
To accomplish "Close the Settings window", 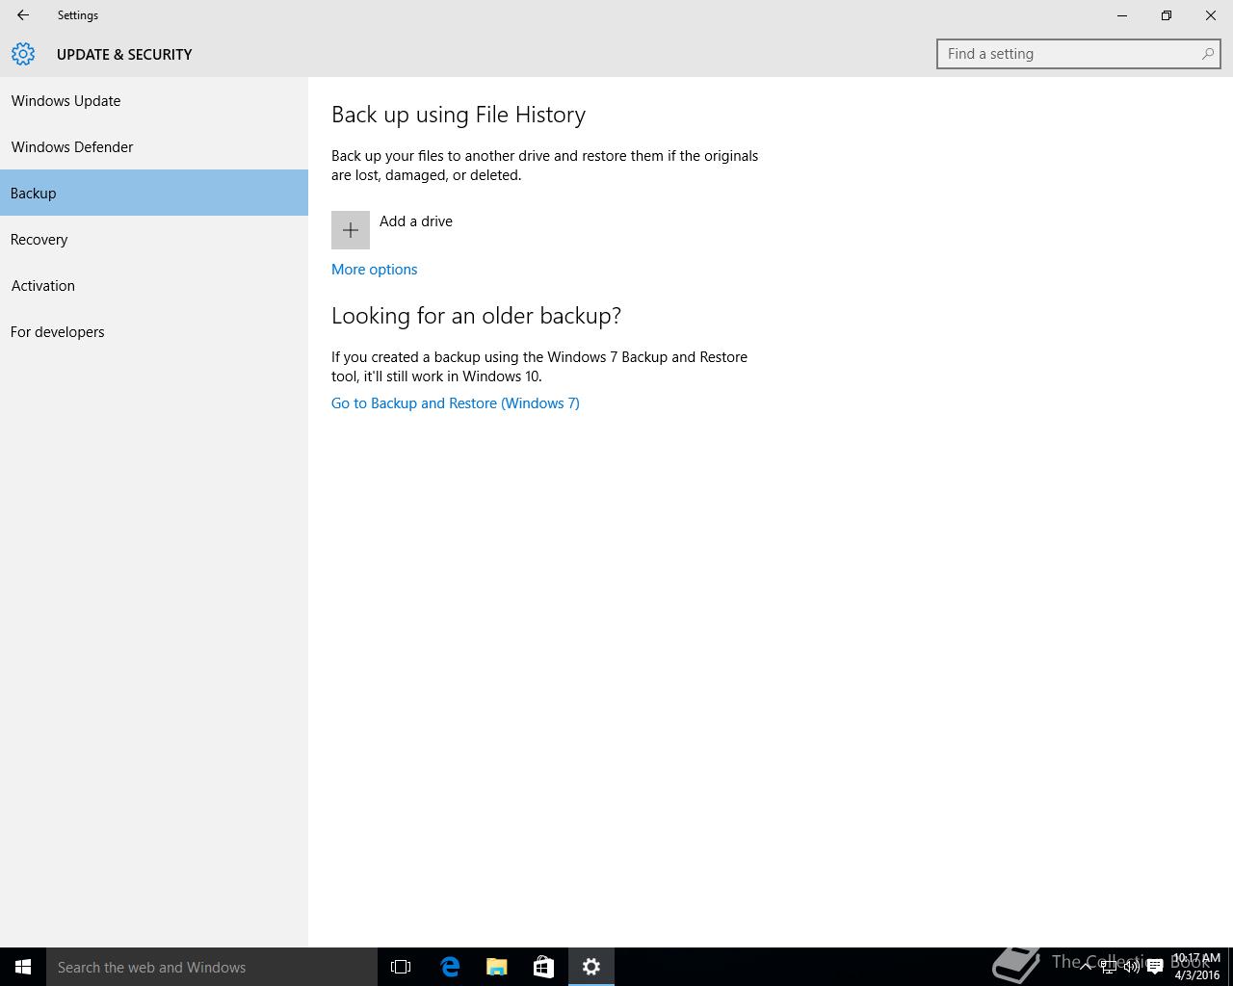I will point(1211,15).
